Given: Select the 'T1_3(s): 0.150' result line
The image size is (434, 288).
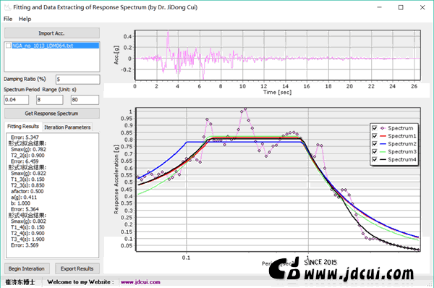Looking at the screenshot, I should (27, 179).
